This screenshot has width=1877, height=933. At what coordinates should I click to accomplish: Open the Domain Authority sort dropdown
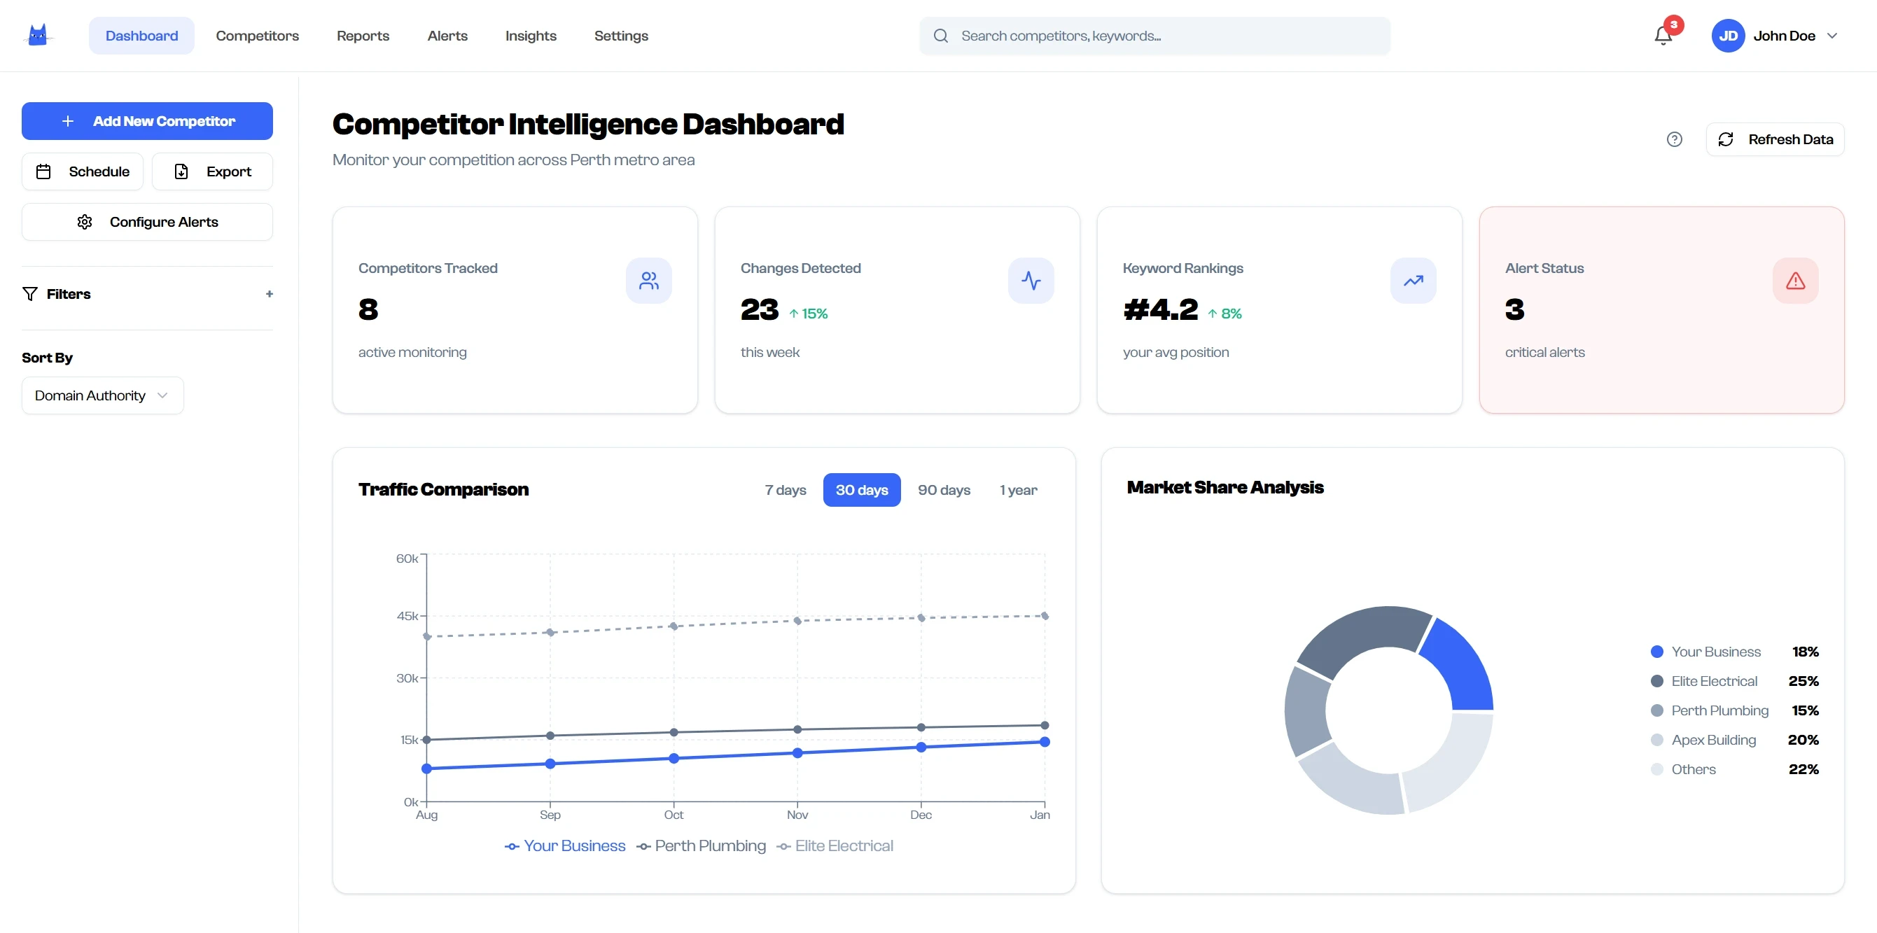pos(102,395)
